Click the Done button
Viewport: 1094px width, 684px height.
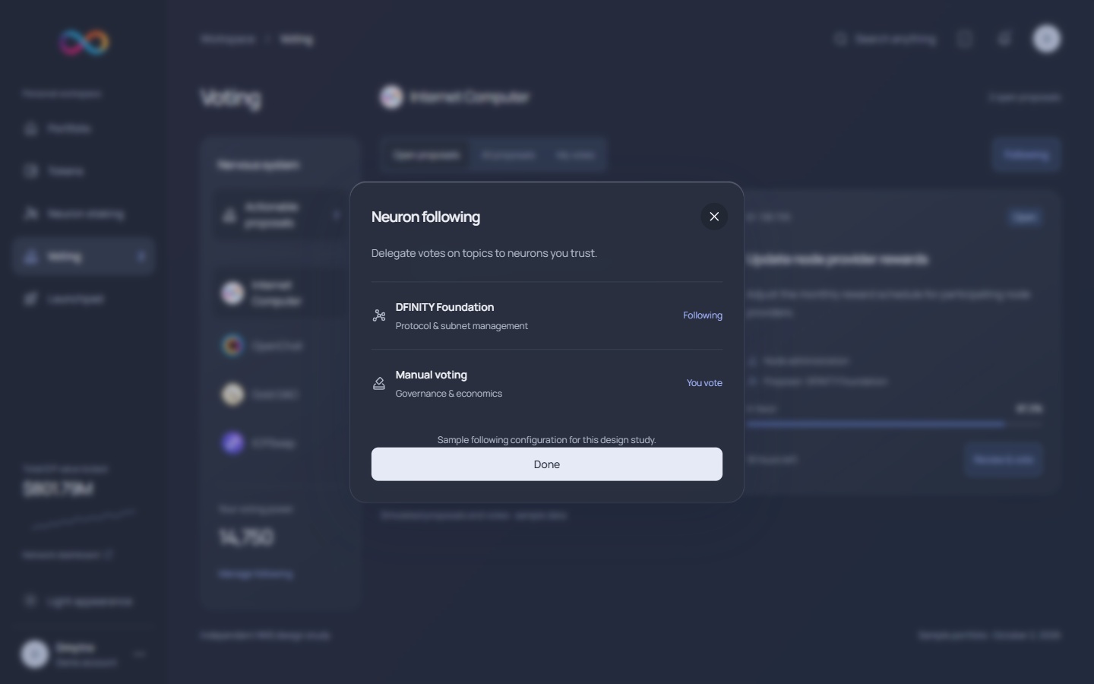coord(547,464)
